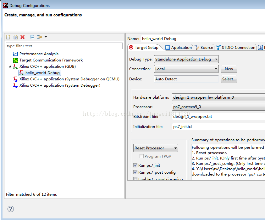Duplicate the selected launch configuration

coord(15,37)
